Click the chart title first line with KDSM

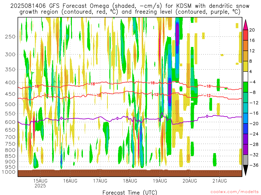point(130,6)
